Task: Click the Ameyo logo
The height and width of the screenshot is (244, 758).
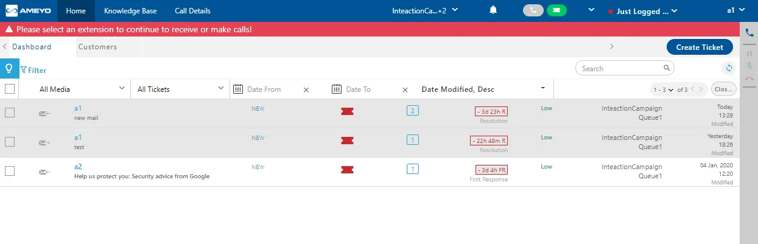Action: [29, 11]
